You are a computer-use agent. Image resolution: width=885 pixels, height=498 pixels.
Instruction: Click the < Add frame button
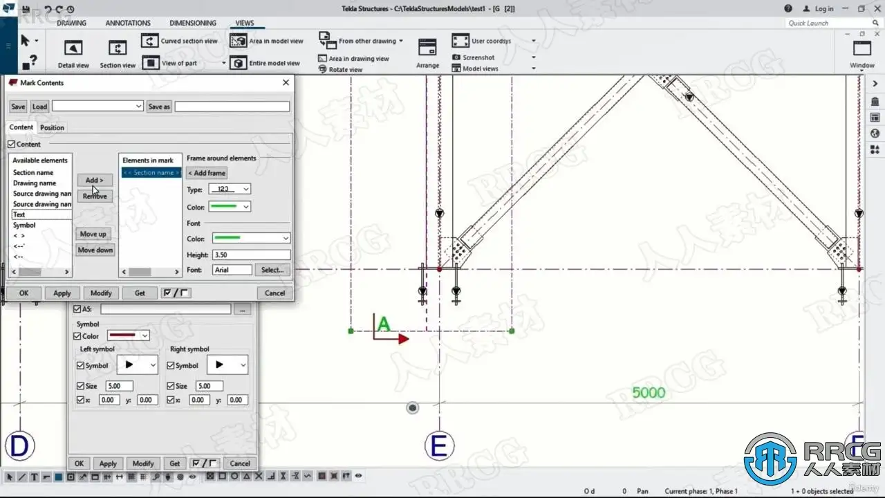(x=207, y=173)
